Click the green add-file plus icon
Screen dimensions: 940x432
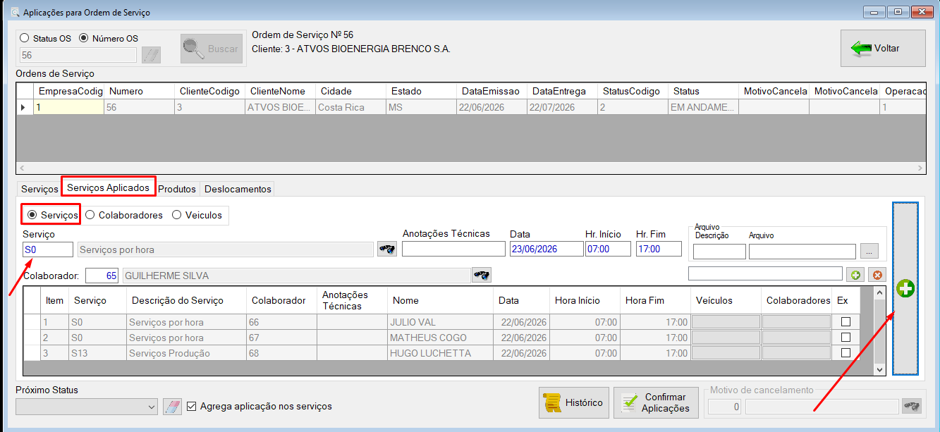click(856, 275)
